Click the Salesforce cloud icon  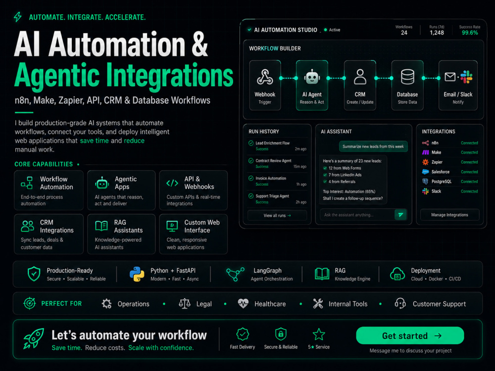point(425,172)
